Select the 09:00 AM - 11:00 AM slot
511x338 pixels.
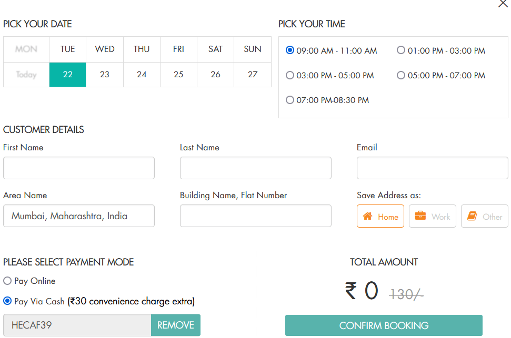pyautogui.click(x=290, y=50)
